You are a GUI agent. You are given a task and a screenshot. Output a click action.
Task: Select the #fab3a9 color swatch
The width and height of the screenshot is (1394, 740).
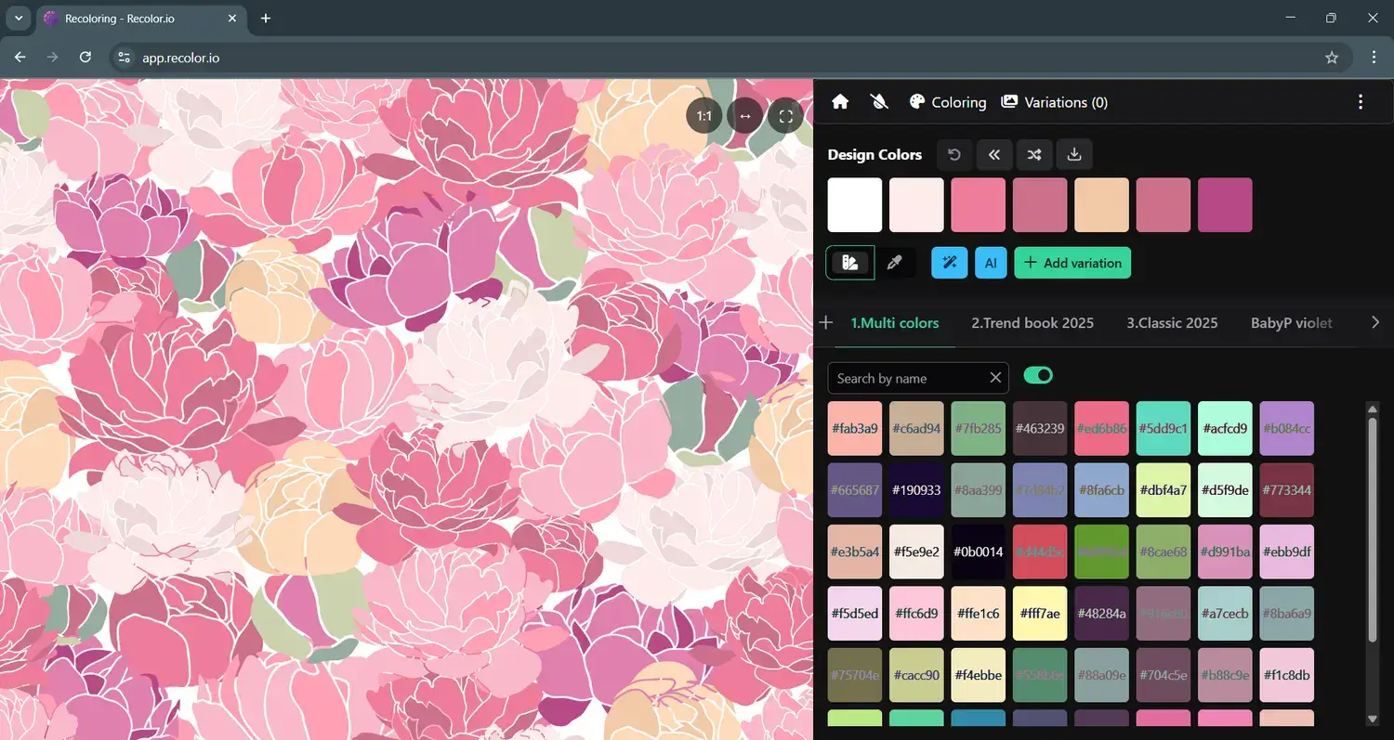point(854,428)
